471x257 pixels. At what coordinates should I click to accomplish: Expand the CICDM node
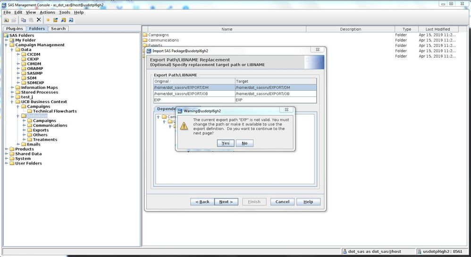(x=18, y=54)
